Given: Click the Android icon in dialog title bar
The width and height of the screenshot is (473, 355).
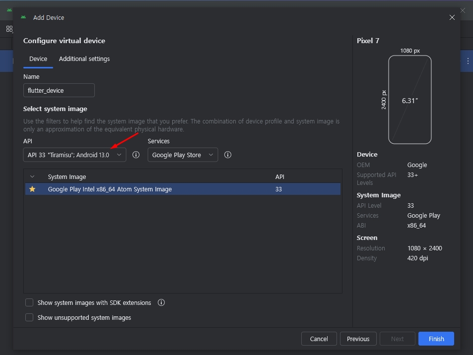Looking at the screenshot, I should tap(23, 17).
